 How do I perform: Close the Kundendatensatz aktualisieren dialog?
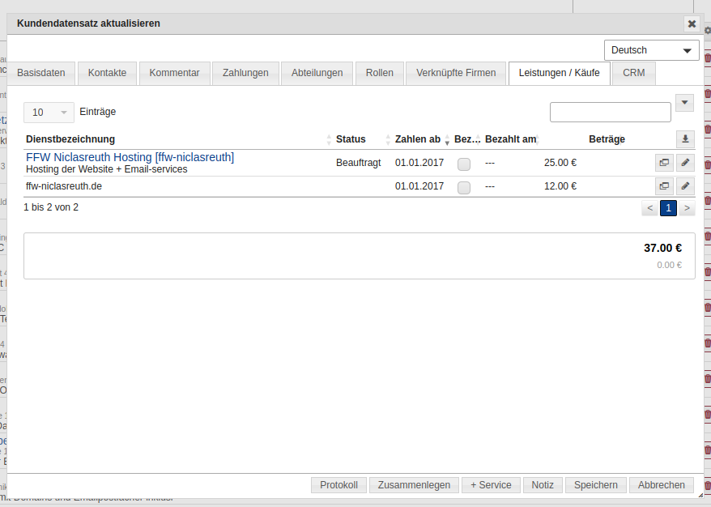(x=691, y=23)
